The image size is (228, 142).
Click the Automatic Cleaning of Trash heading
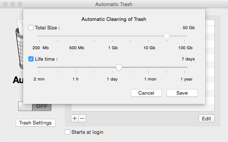click(x=114, y=19)
